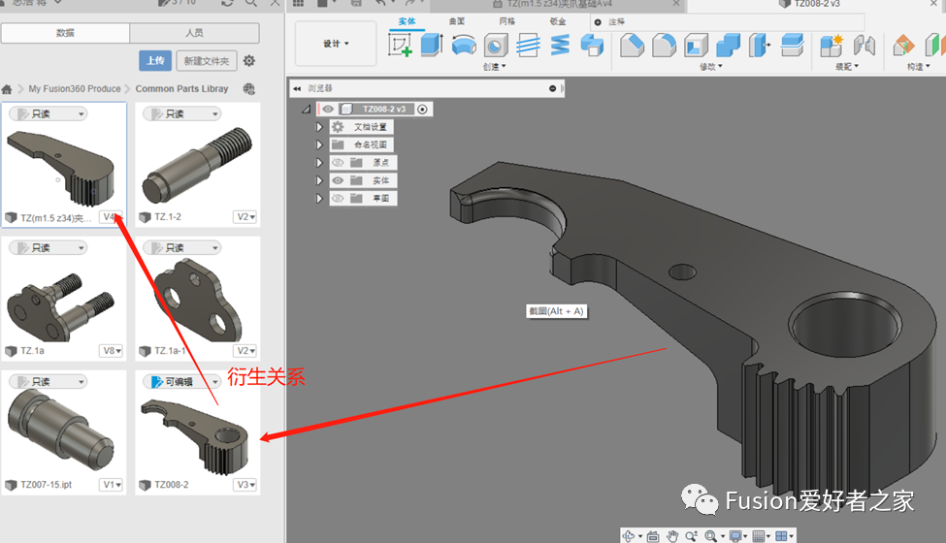
Task: Select the Shell tool icon
Action: click(696, 45)
